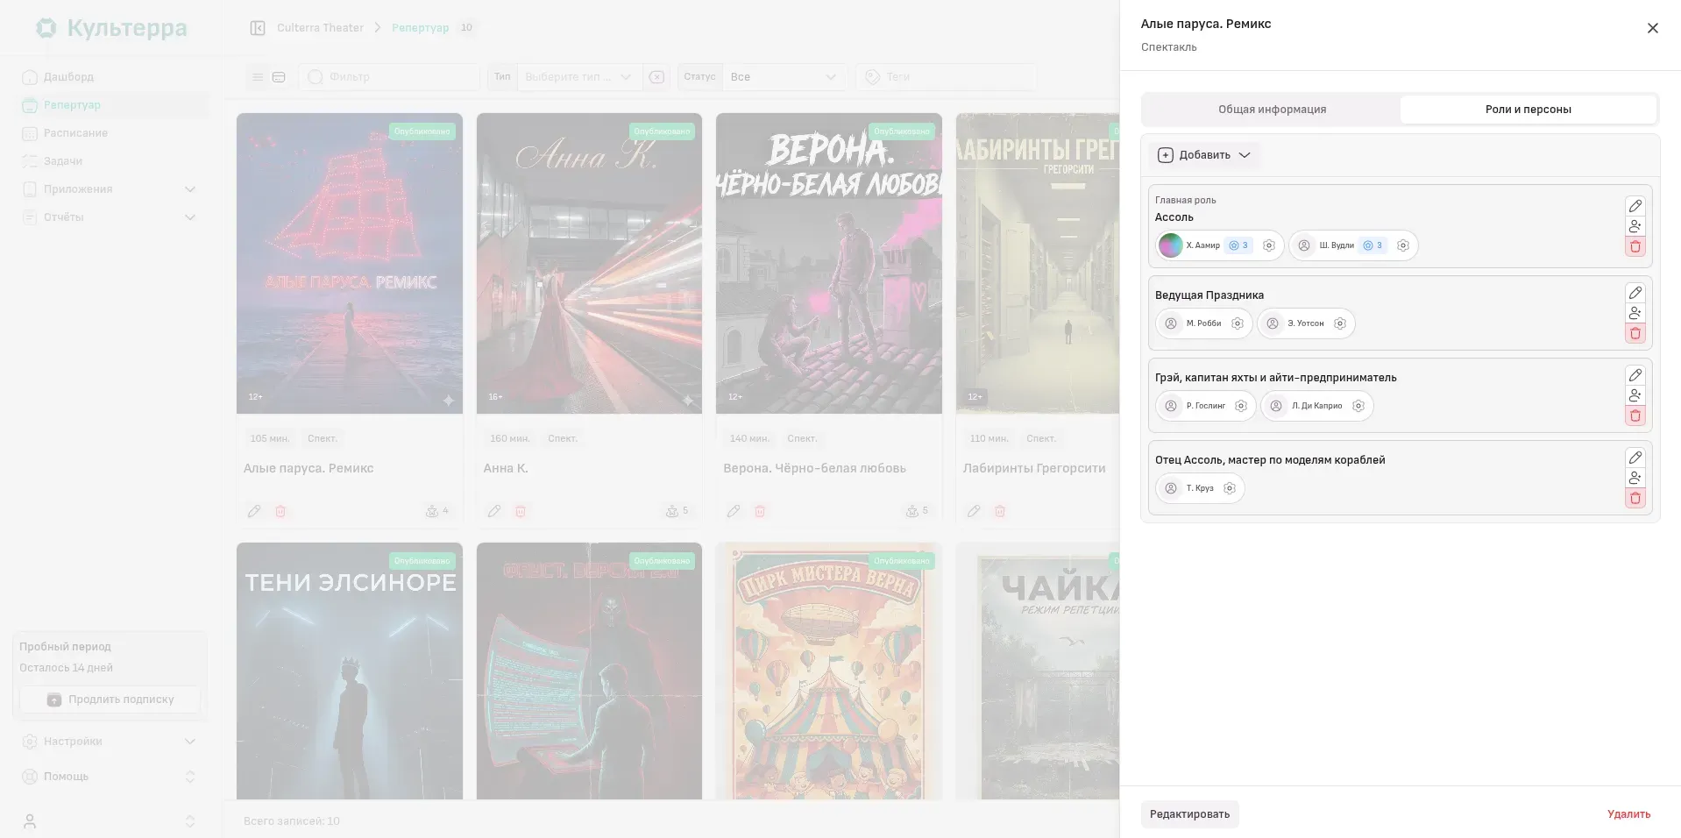Open Расписание in the sidebar

[x=110, y=133]
